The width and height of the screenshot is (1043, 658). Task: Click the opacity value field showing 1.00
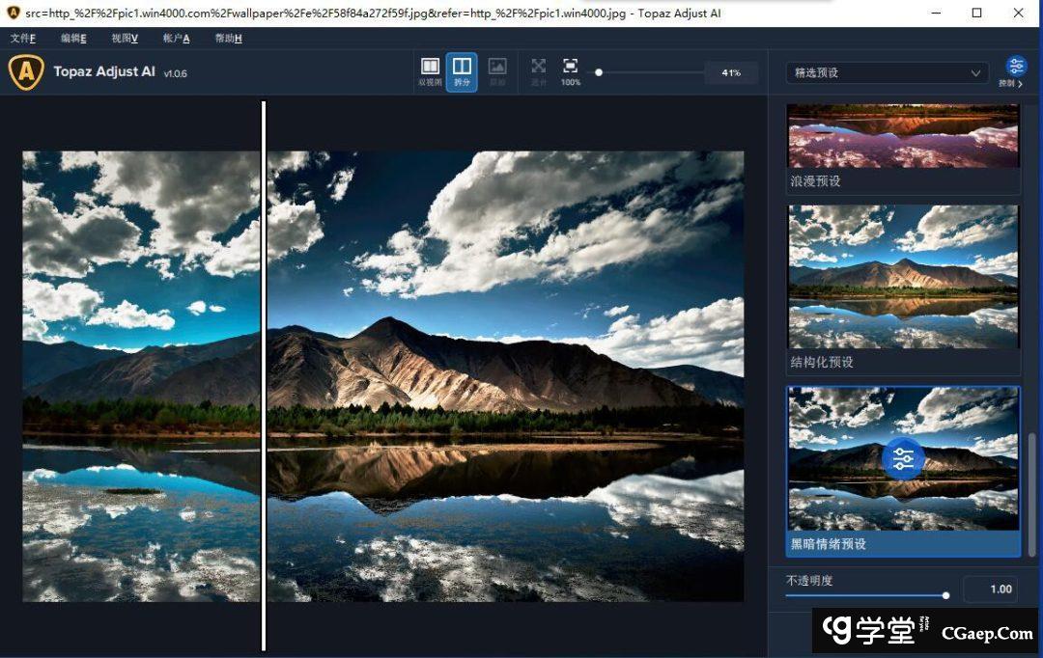990,589
